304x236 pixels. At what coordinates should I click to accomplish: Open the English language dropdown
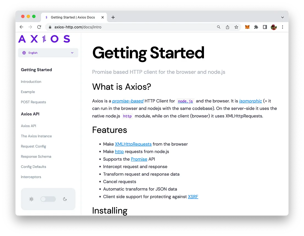(x=48, y=53)
